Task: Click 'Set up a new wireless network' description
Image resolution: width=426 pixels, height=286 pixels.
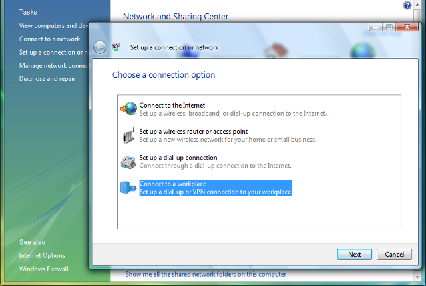Action: [228, 140]
